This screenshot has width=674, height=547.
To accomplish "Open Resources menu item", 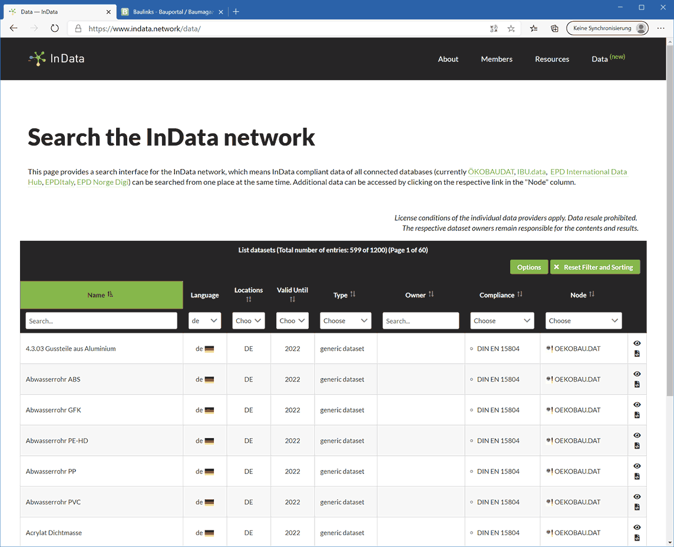I will point(552,59).
